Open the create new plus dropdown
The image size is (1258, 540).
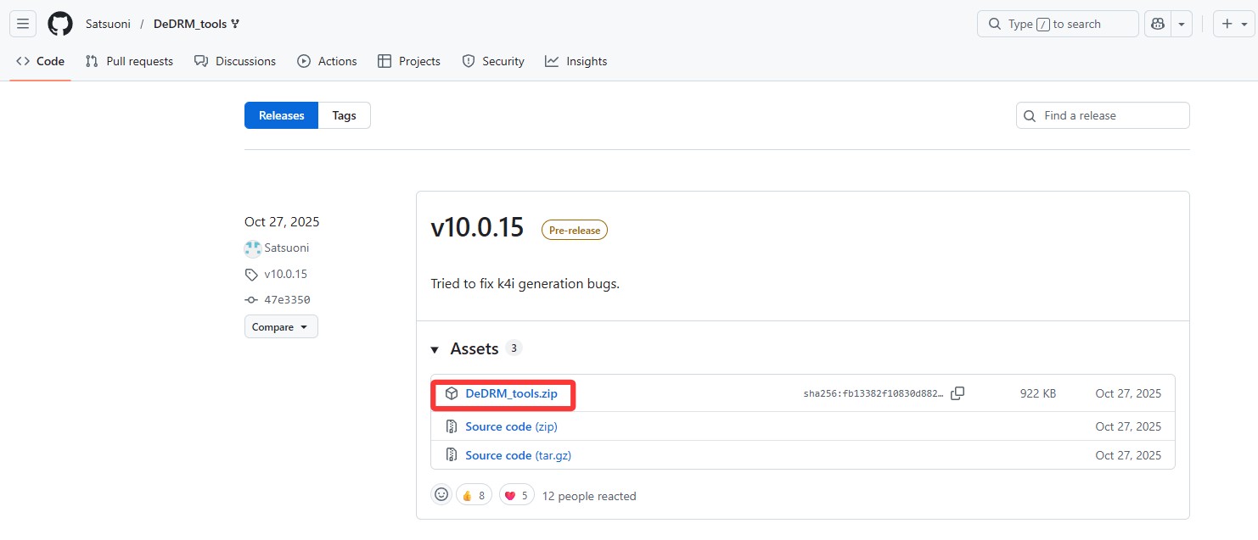click(x=1233, y=24)
